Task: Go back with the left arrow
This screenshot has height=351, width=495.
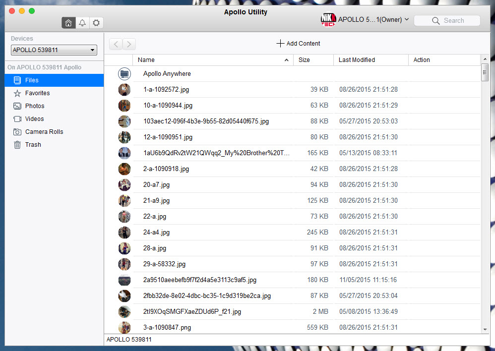Action: click(116, 44)
